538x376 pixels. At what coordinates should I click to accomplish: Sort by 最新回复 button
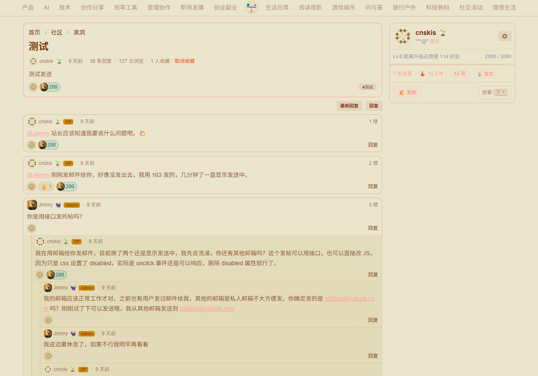click(349, 106)
